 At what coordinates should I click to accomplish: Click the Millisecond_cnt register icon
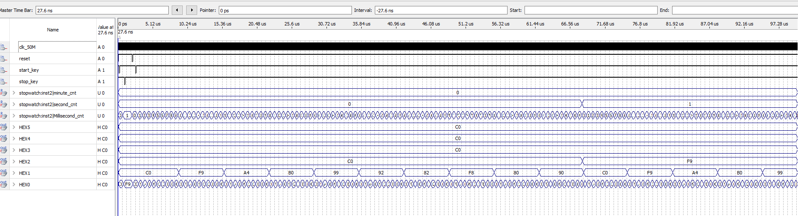click(4, 115)
